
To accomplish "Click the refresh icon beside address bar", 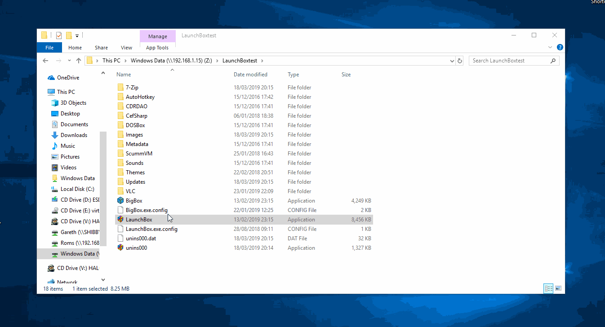I will (x=459, y=61).
